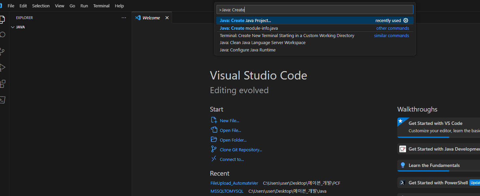Open Explorer more actions ellipsis

(x=124, y=18)
